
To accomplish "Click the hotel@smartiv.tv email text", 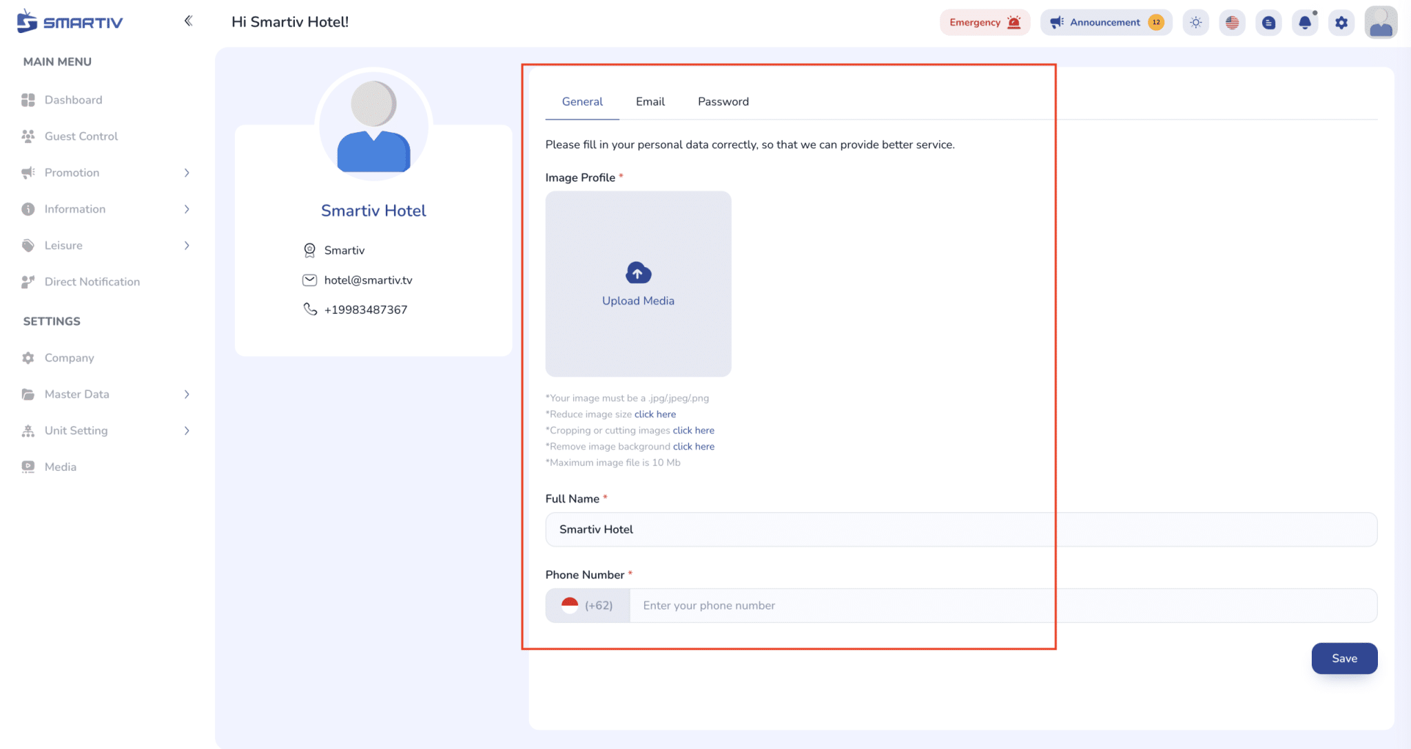I will (x=369, y=280).
